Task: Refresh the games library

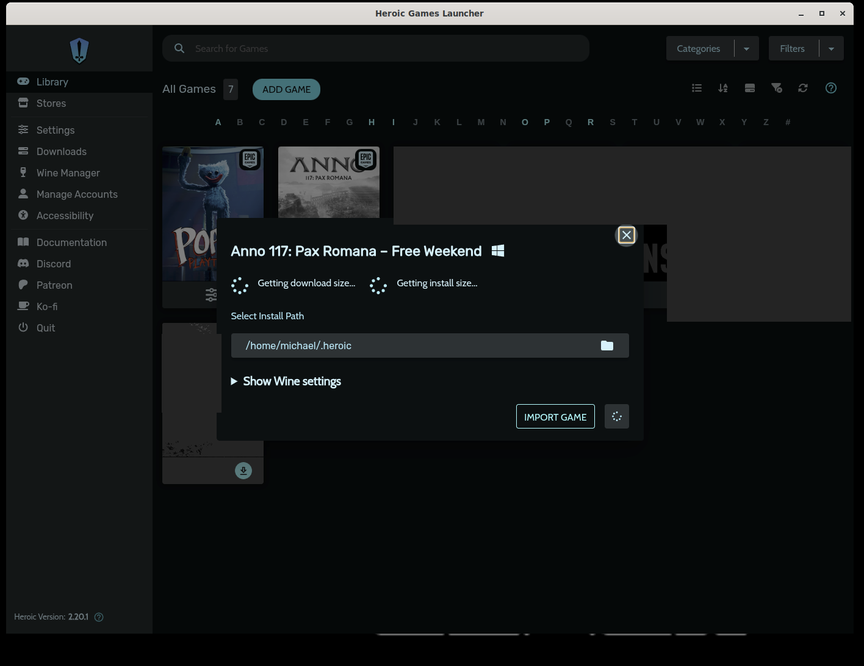Action: coord(803,88)
